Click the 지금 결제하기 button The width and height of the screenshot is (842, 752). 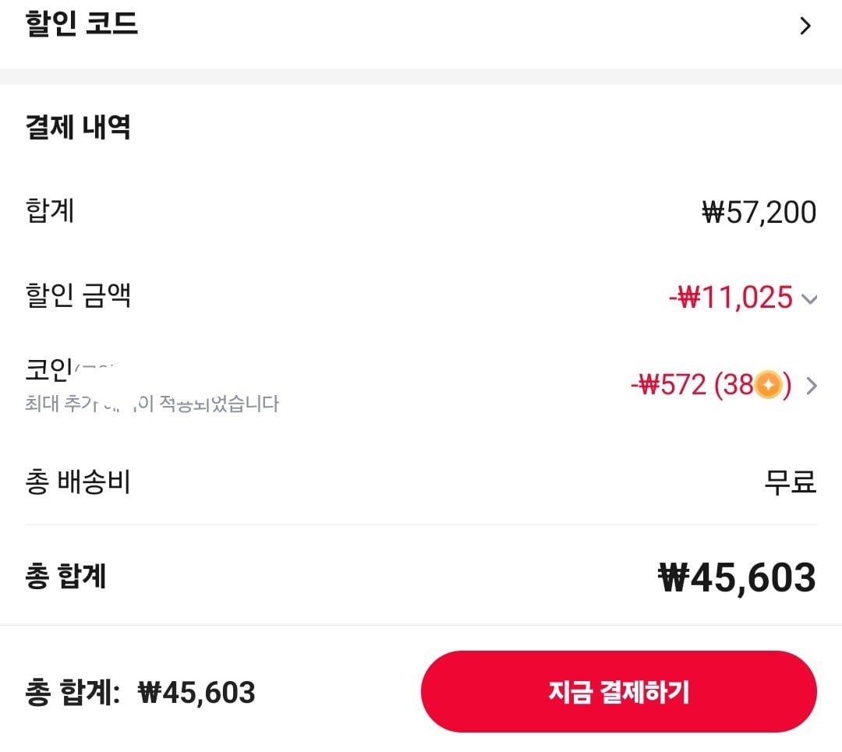(x=618, y=691)
